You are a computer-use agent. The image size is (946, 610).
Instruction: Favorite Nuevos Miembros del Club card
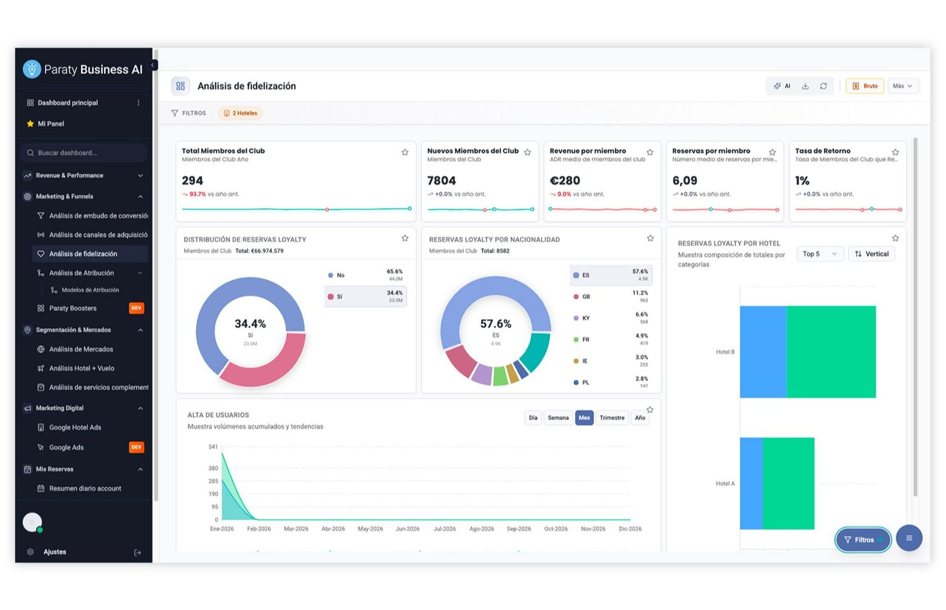(527, 152)
